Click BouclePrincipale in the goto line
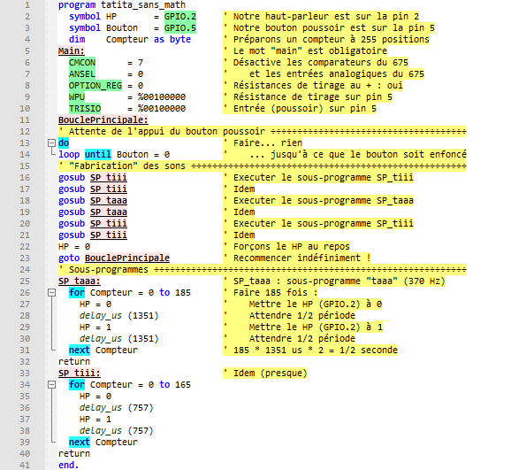Viewport: 511px width, 470px height. tap(127, 258)
